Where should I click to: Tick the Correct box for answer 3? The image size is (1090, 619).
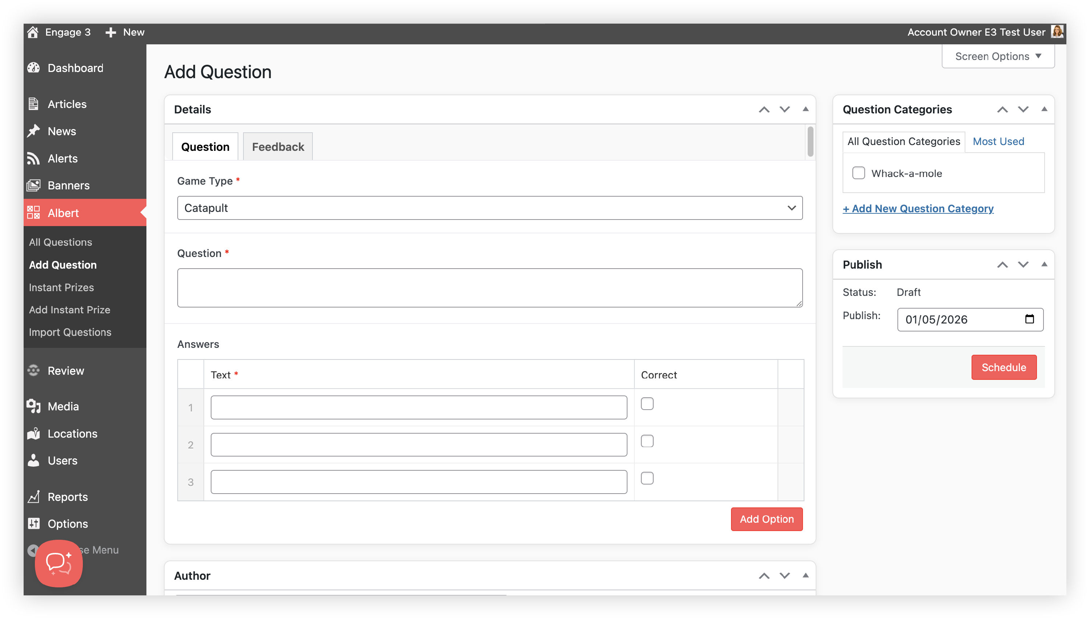tap(647, 478)
